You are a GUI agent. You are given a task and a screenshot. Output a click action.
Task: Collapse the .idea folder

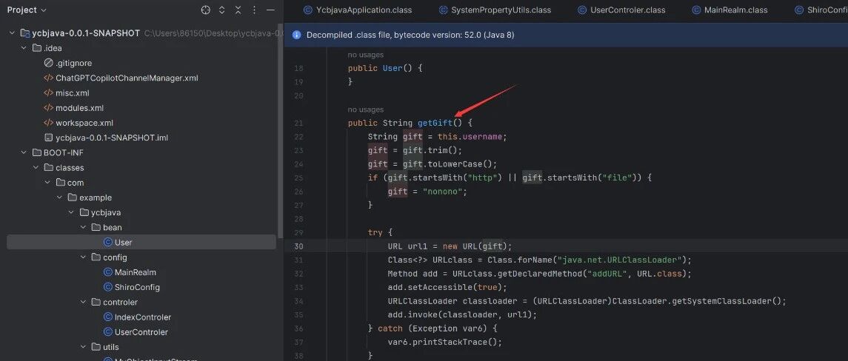(x=24, y=48)
